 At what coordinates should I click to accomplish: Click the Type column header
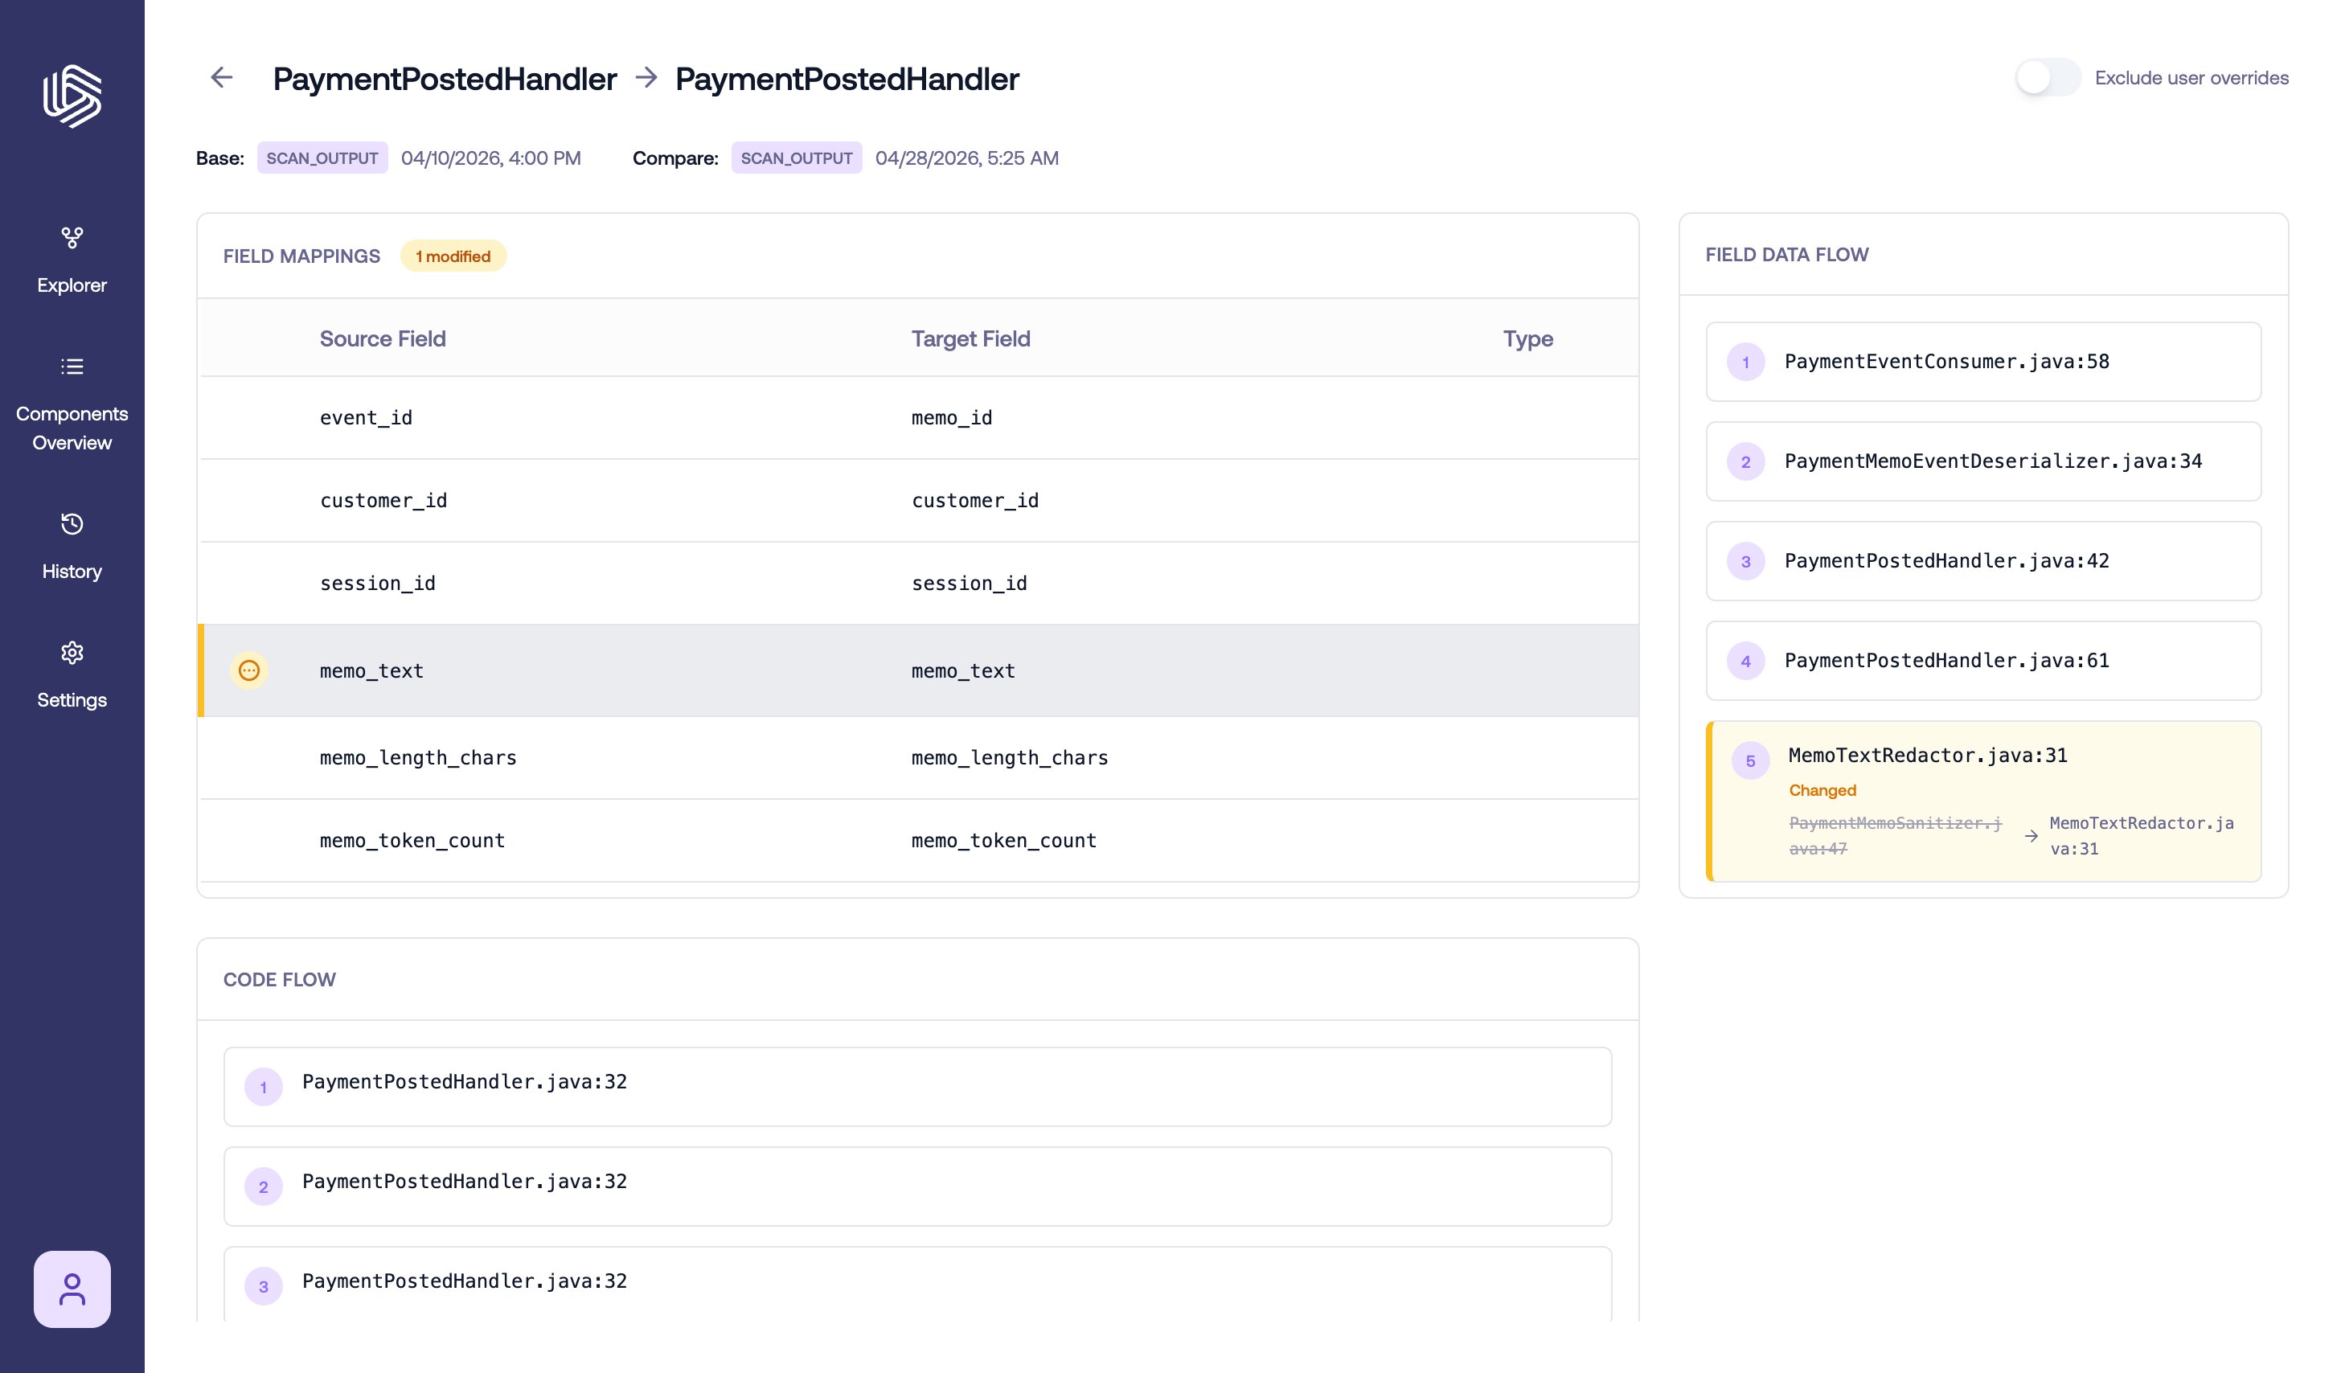1528,339
